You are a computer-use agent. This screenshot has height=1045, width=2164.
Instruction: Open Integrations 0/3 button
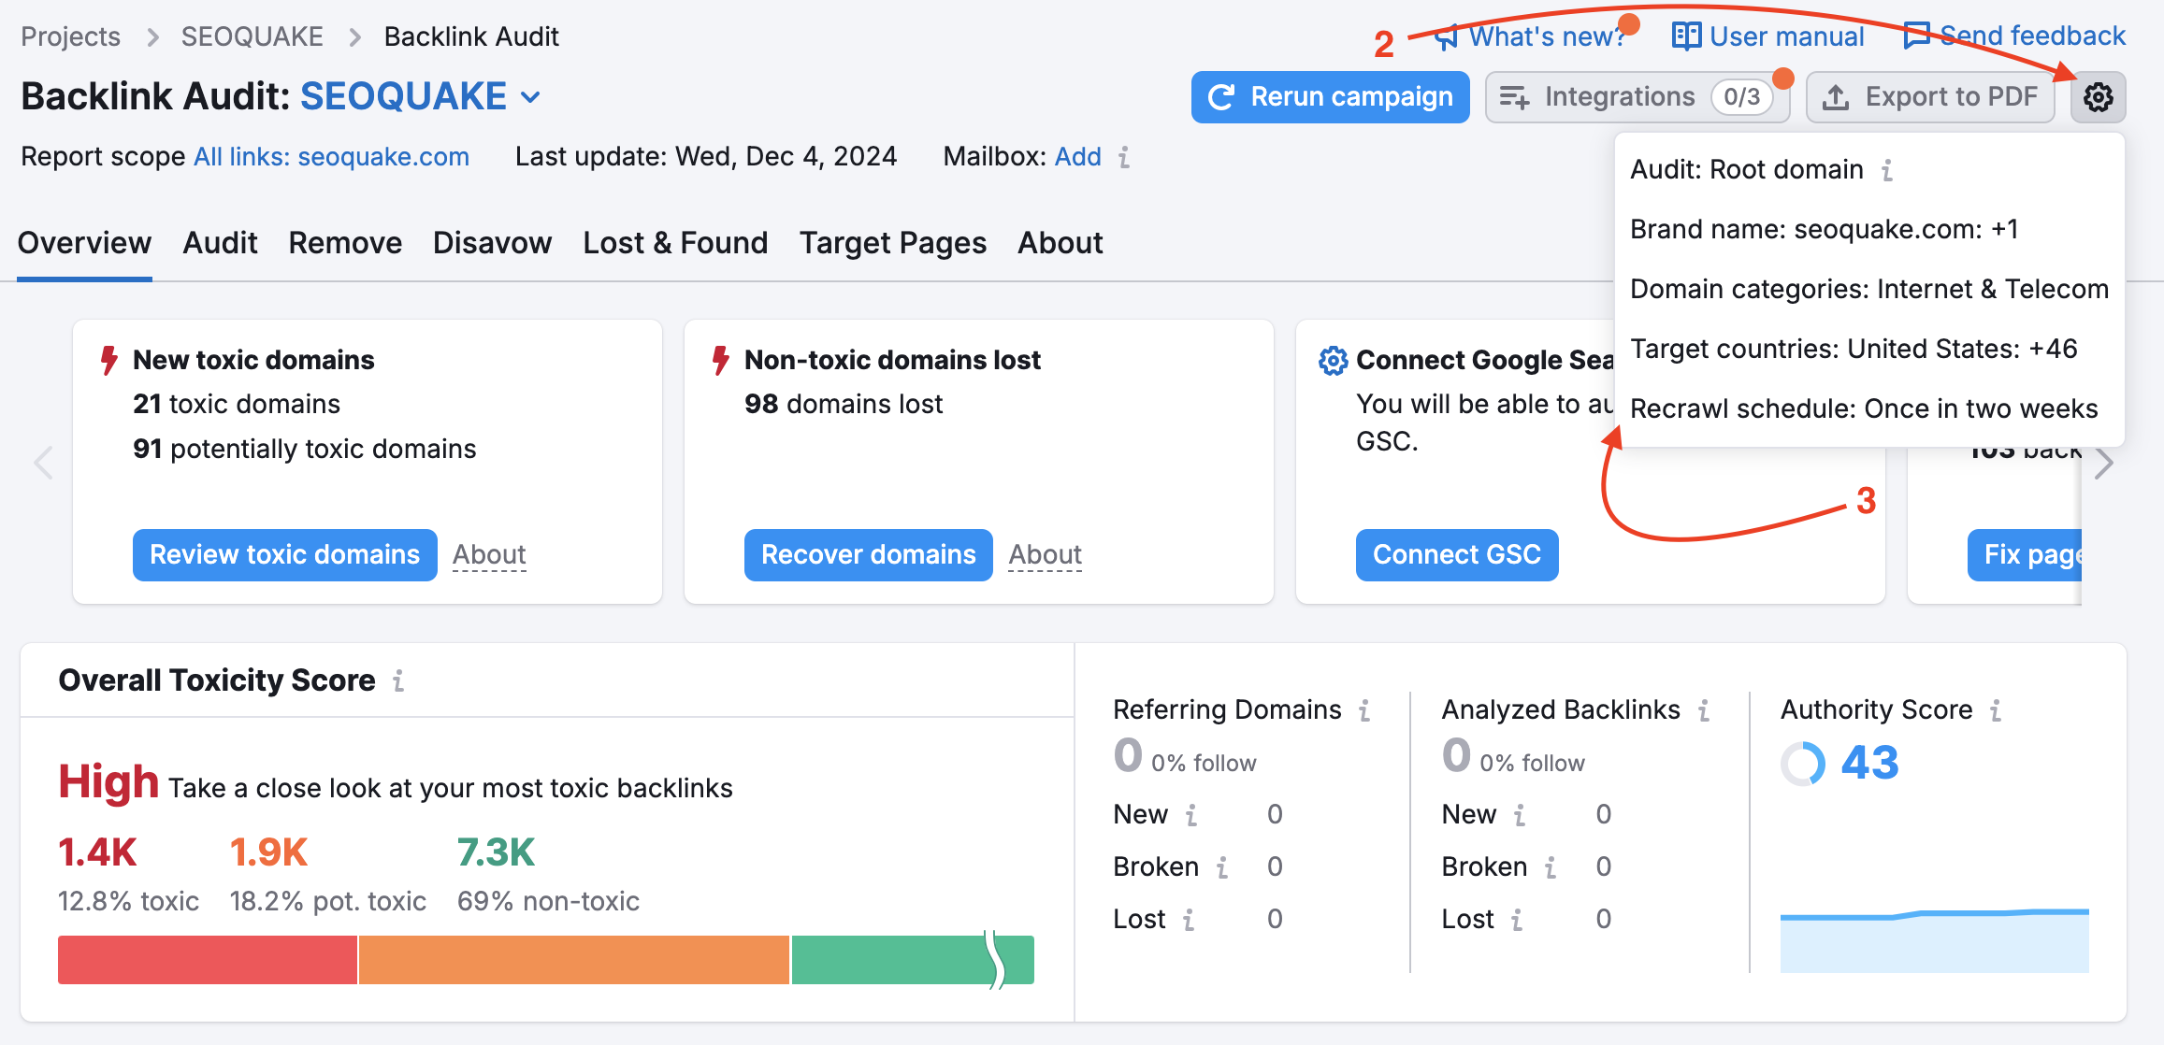coord(1637,97)
